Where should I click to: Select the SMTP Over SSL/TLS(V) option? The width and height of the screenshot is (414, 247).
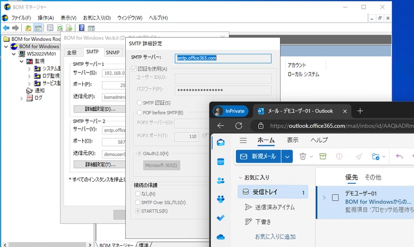138,202
